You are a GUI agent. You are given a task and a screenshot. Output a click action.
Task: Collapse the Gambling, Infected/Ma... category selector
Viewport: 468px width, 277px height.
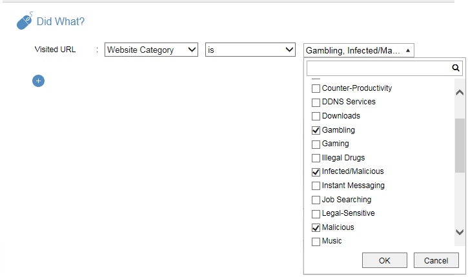pyautogui.click(x=358, y=50)
